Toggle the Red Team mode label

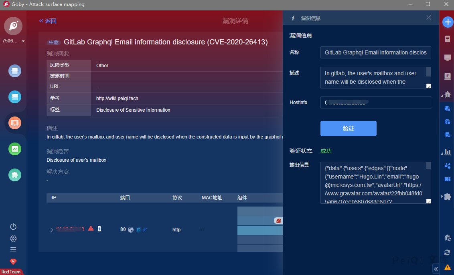click(11, 272)
